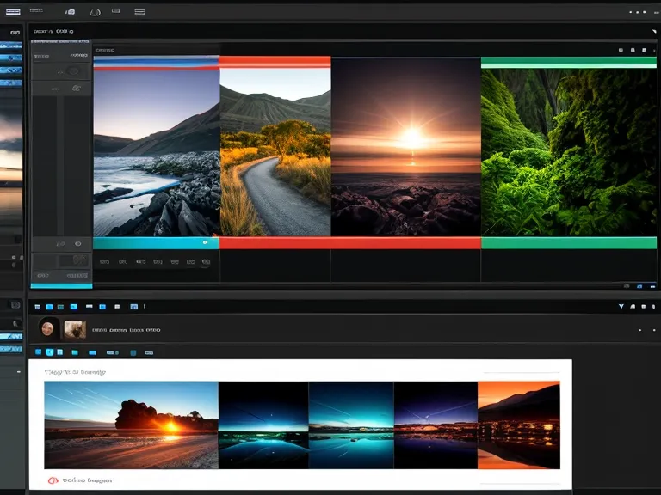Click the red circular icon at the bottom of the white panel
This screenshot has width=661, height=495.
coord(53,480)
